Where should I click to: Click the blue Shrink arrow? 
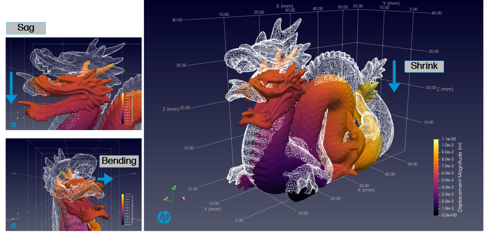point(394,75)
